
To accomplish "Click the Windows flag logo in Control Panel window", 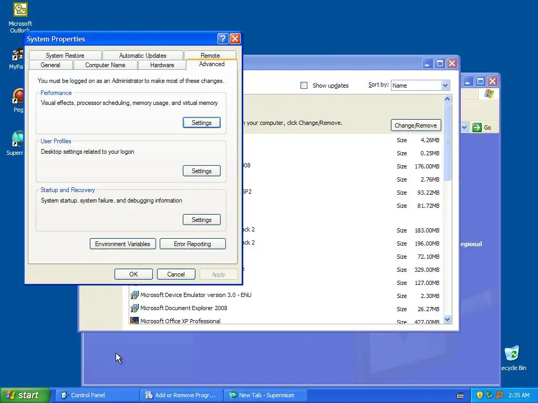I will pos(489,93).
